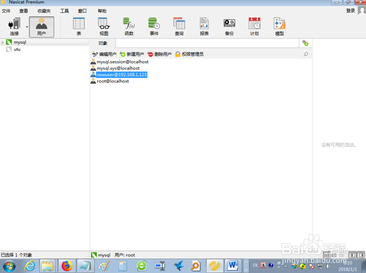
Task: Switch to list view in status bar
Action: coord(334,255)
